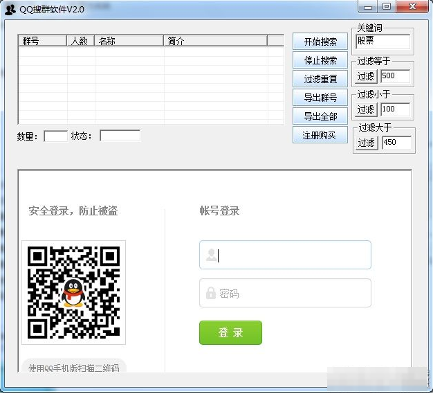Open 注册购买 registration purchase
Screen dimensions: 433x394
pyautogui.click(x=320, y=135)
